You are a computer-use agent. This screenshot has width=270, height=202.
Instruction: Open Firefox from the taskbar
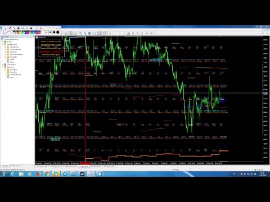pos(38,174)
